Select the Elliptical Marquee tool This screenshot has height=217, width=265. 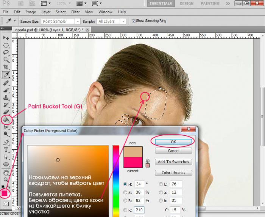tap(6, 45)
